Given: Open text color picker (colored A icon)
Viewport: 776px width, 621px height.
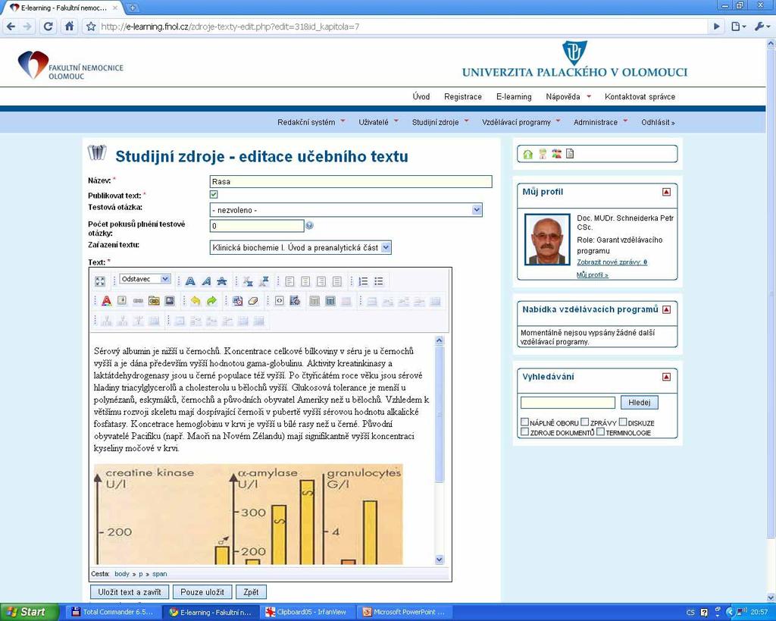Looking at the screenshot, I should [106, 300].
